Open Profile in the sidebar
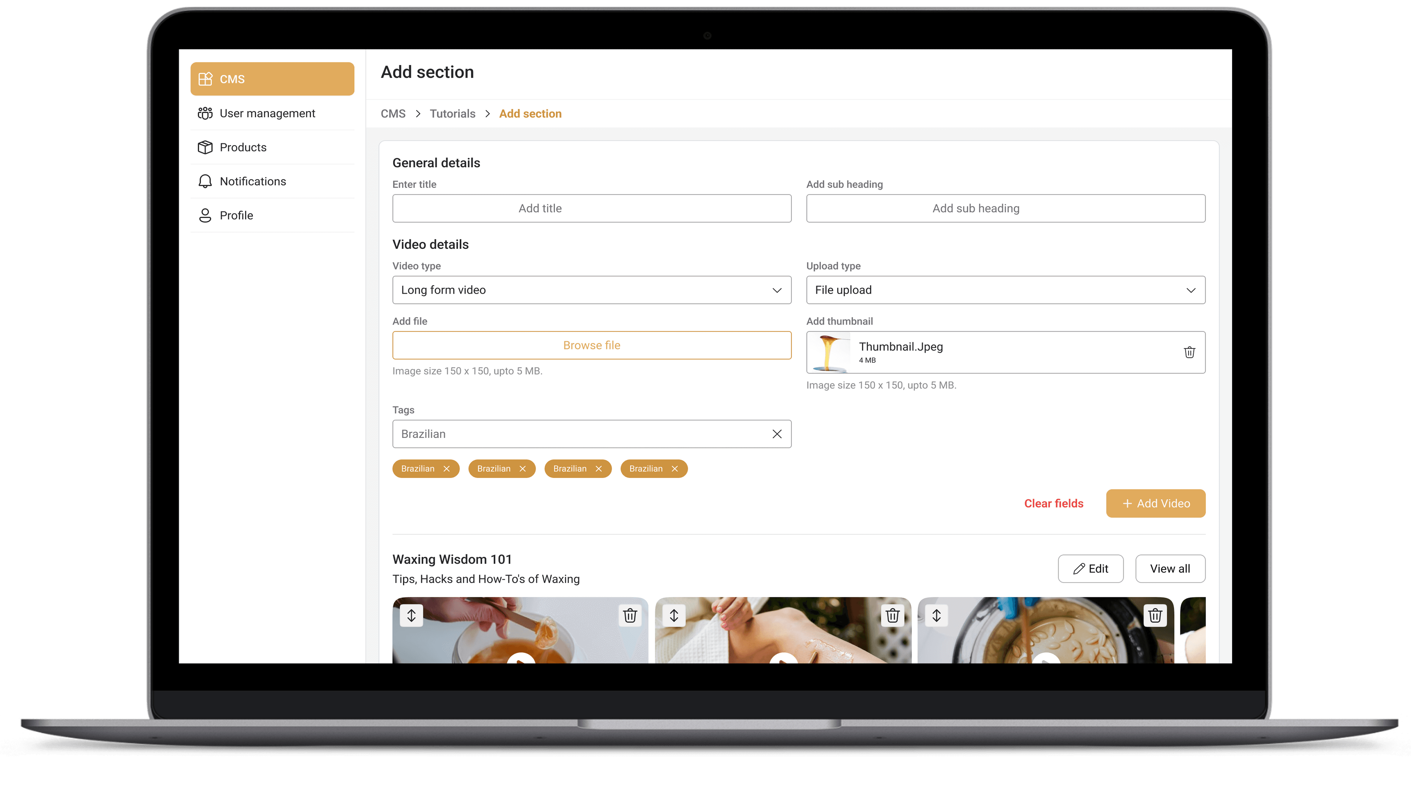Image resolution: width=1411 pixels, height=793 pixels. (x=272, y=215)
